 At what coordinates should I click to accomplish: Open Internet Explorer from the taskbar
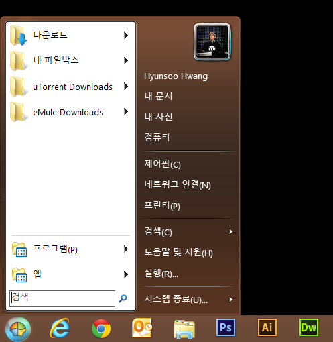coord(60,328)
